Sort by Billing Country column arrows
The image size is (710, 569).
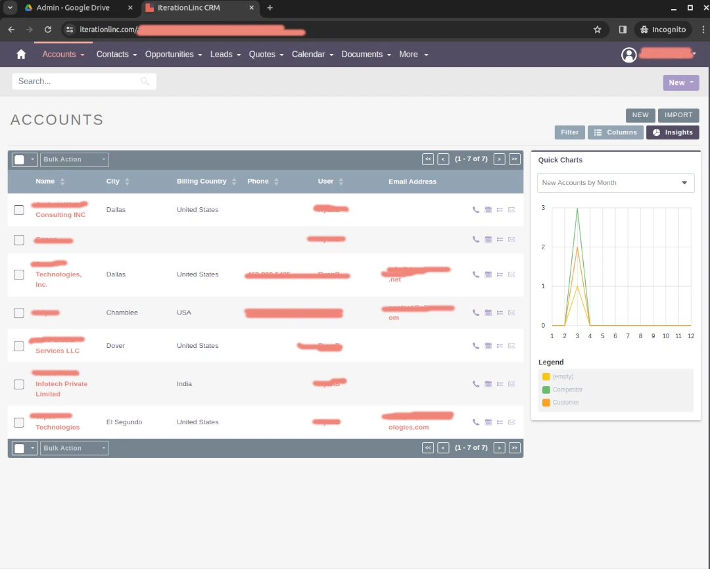click(234, 182)
